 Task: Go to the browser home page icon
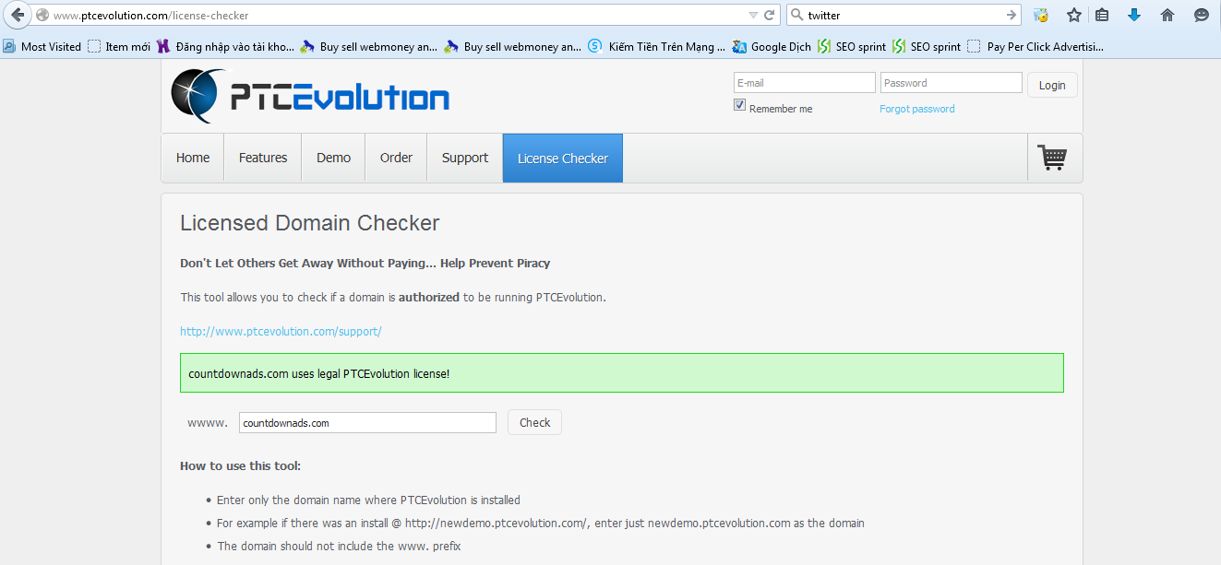[1167, 15]
